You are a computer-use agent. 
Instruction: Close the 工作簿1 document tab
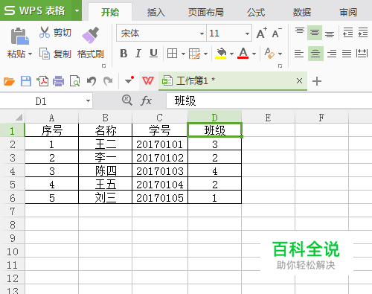(299, 80)
